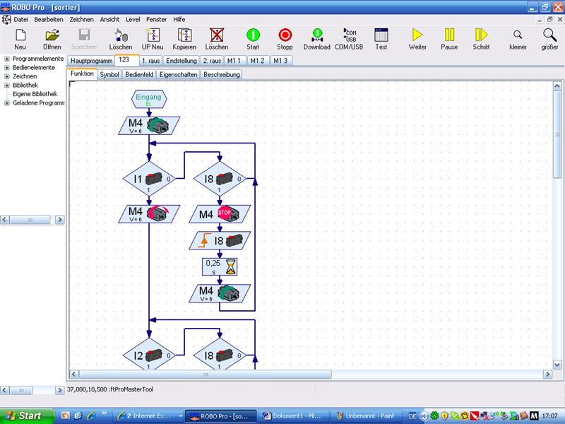Continue execution with the Weiter icon

tap(417, 40)
